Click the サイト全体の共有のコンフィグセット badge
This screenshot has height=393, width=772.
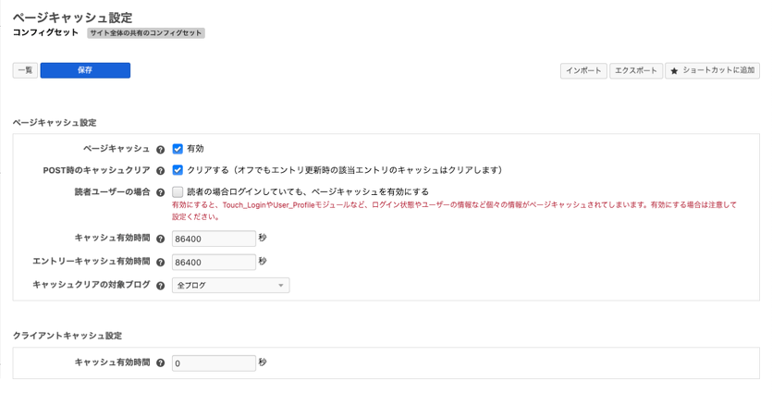click(146, 32)
